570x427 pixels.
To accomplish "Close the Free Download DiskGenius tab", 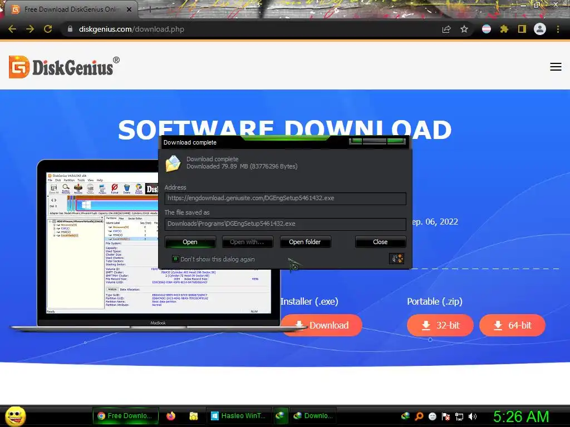I will pos(129,9).
